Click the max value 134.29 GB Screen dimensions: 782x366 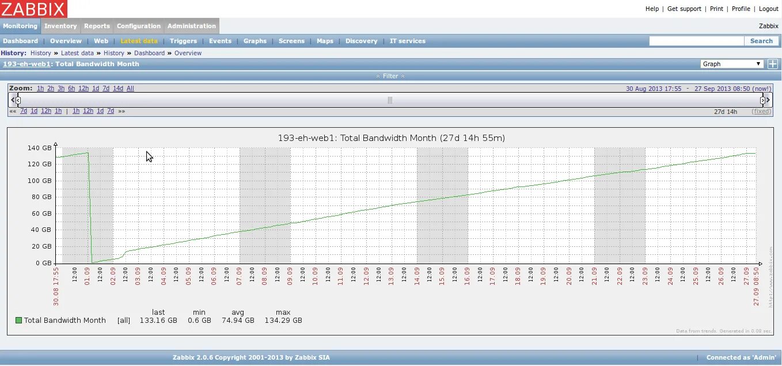tap(283, 321)
